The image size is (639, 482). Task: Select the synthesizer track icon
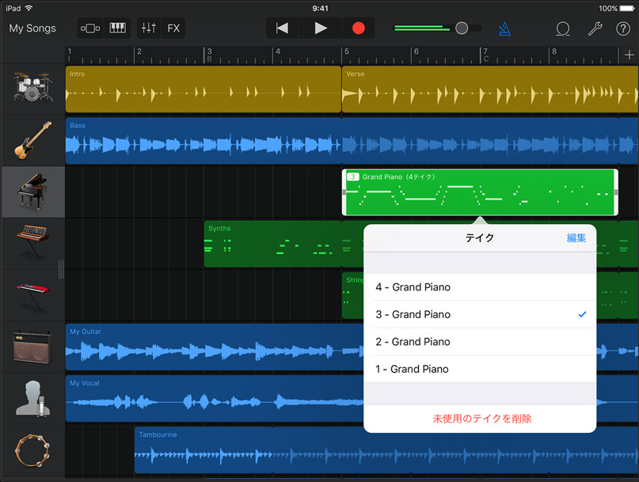click(33, 243)
